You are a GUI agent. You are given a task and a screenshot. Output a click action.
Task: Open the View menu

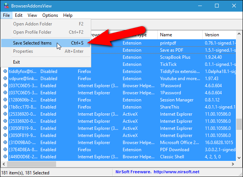click(32, 15)
